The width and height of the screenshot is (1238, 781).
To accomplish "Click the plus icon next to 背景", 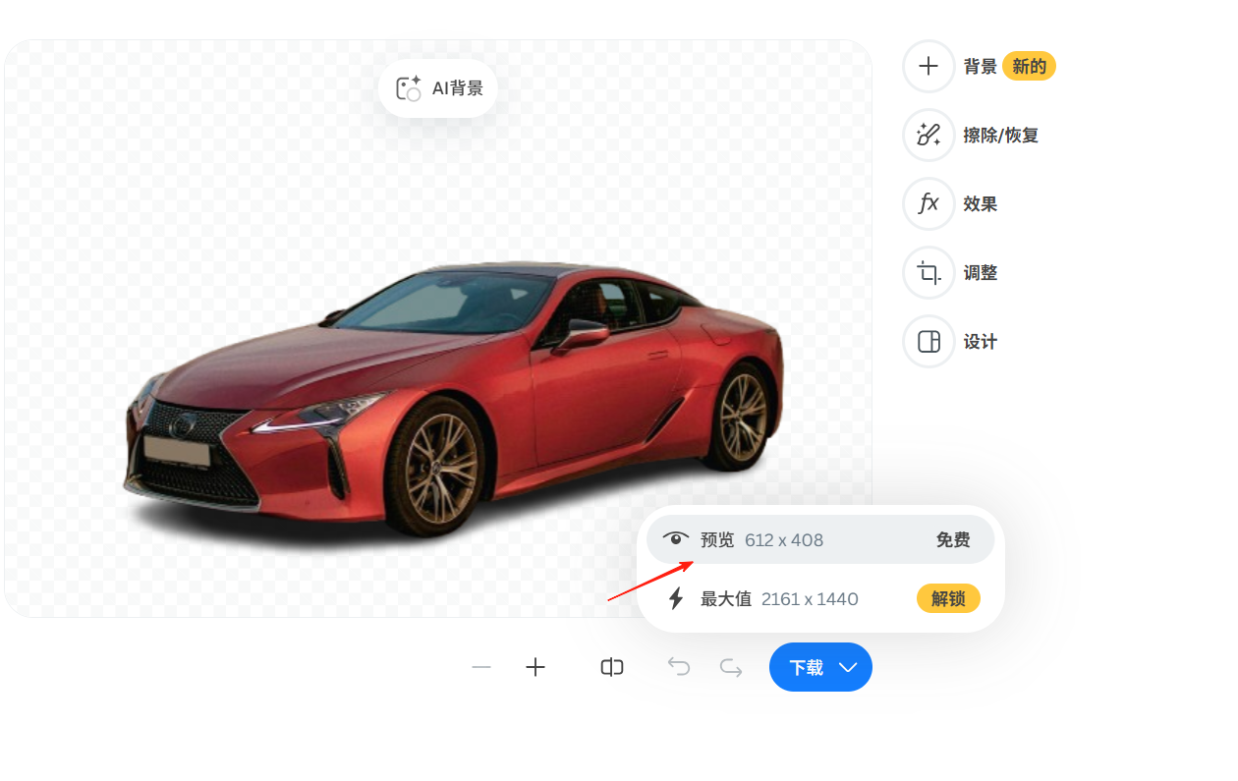I will [928, 67].
